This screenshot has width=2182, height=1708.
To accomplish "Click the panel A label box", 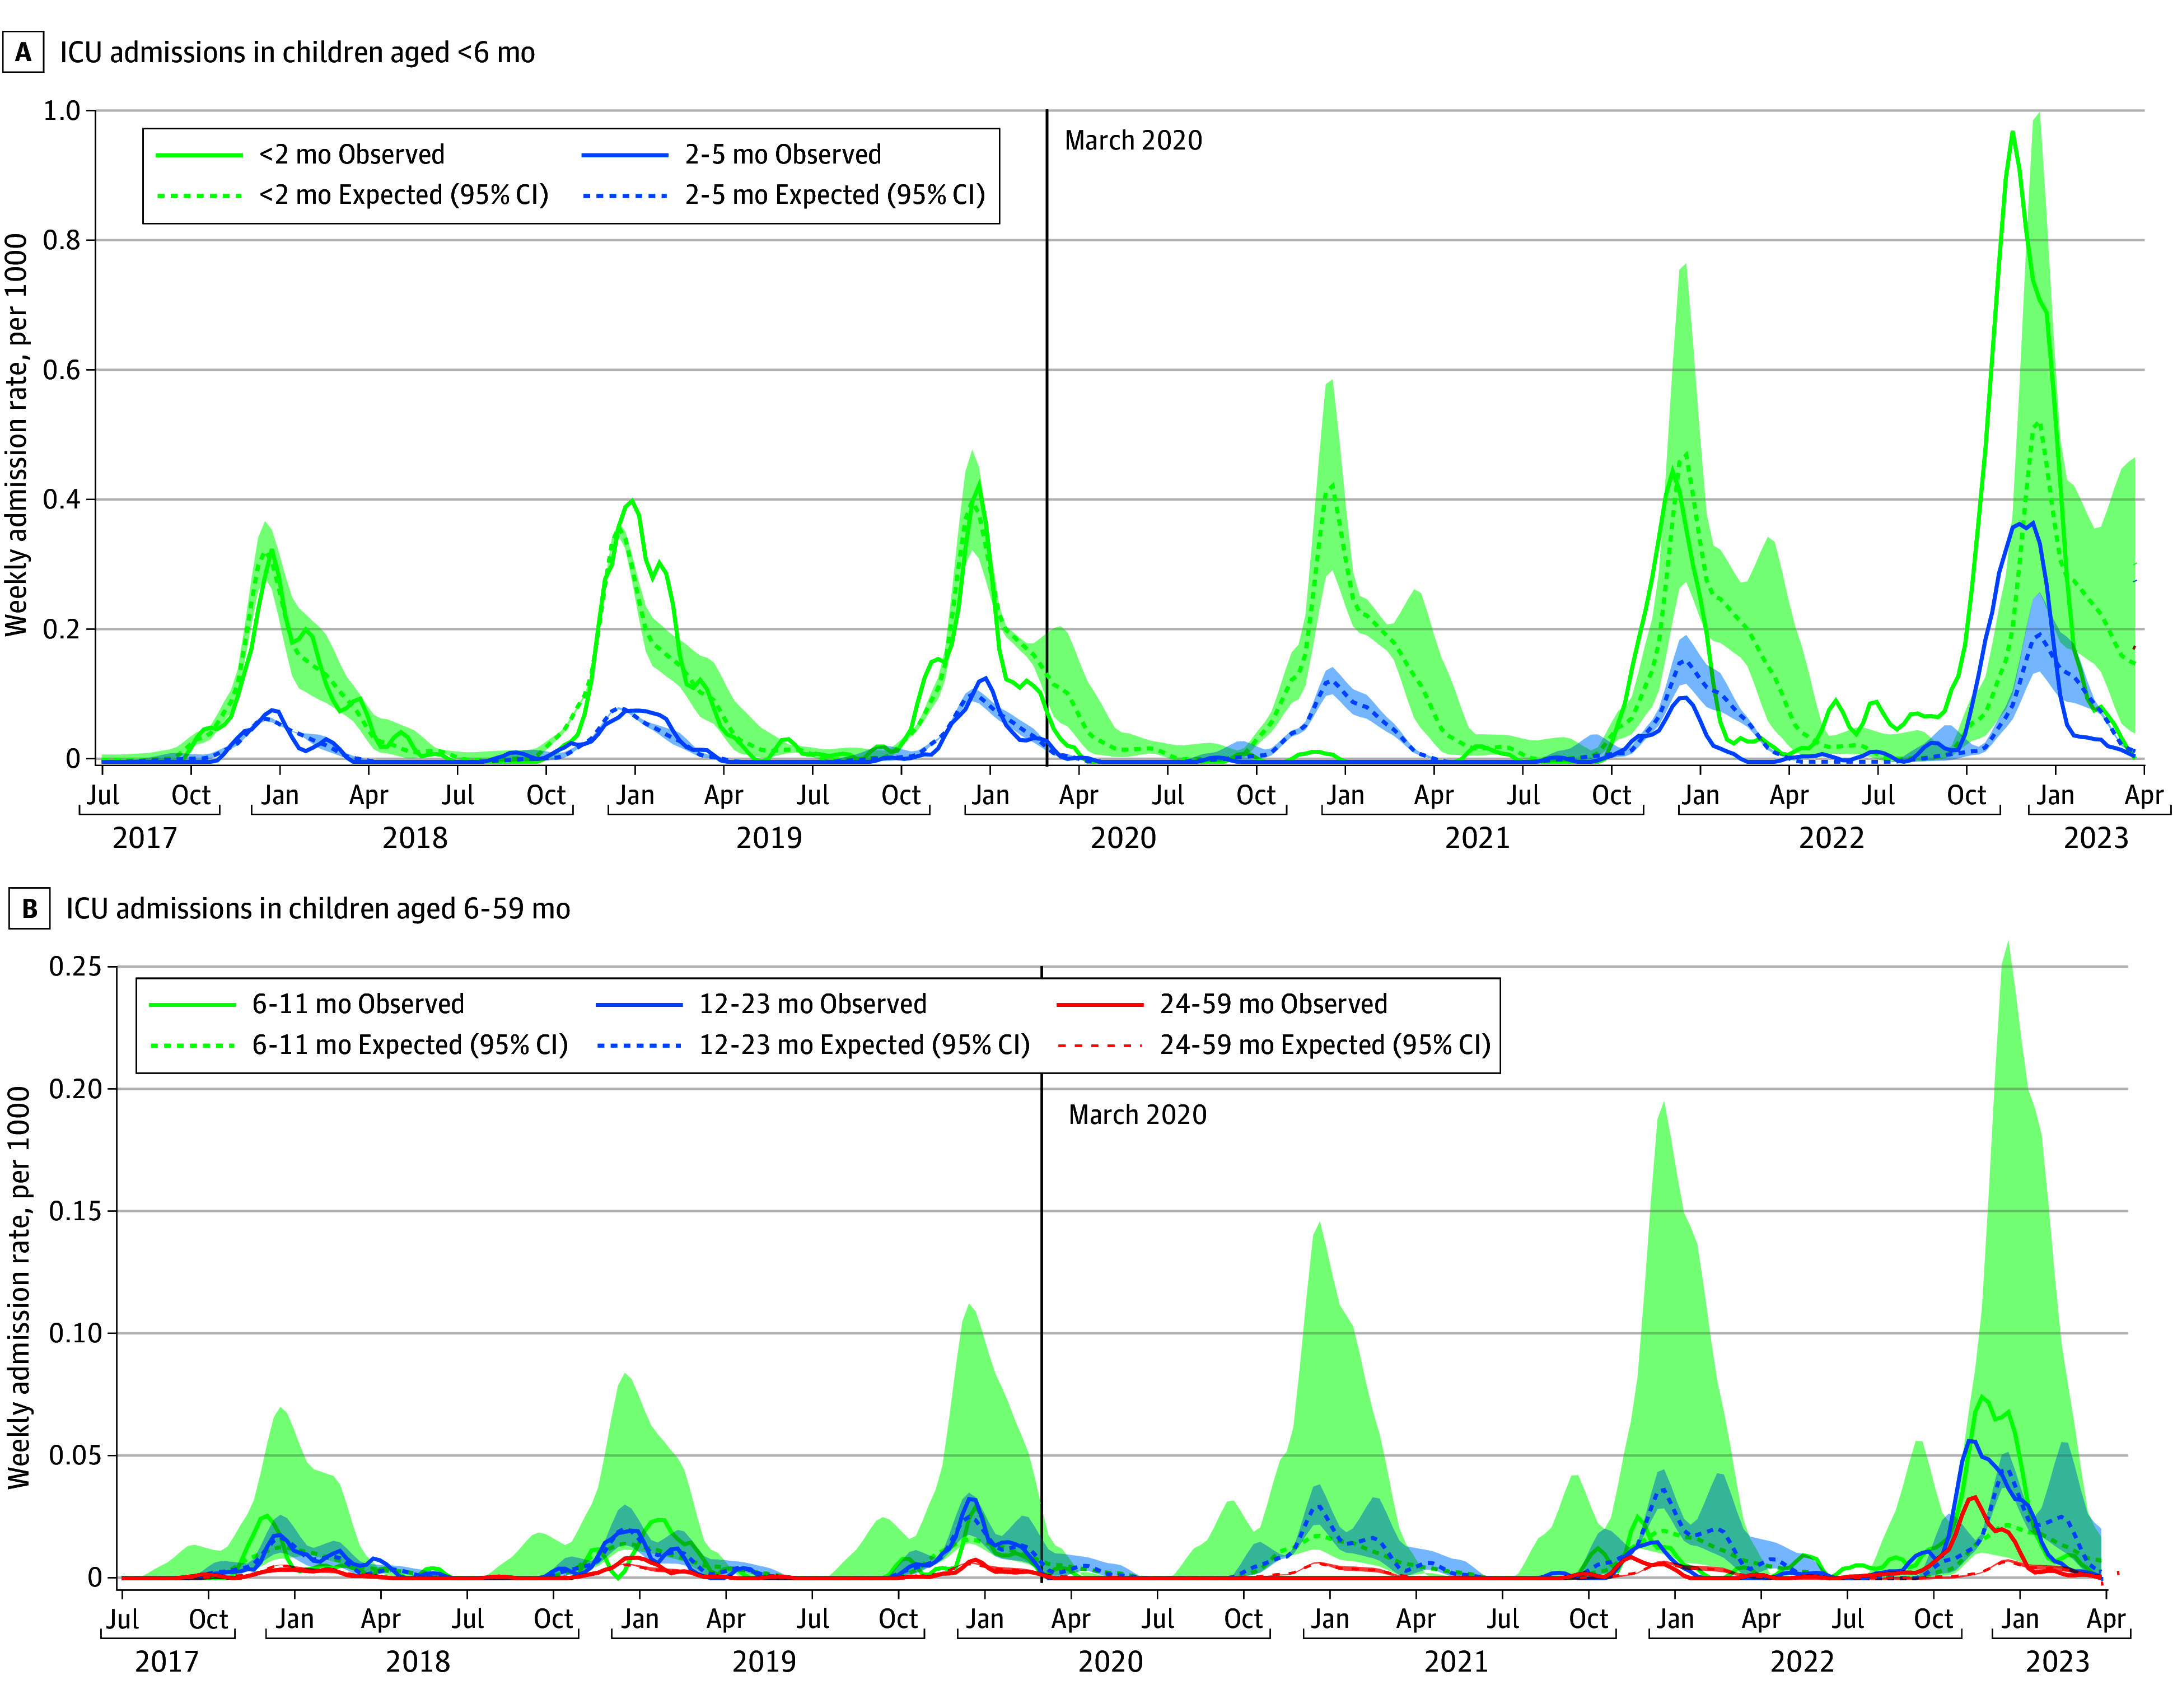I will coord(24,52).
